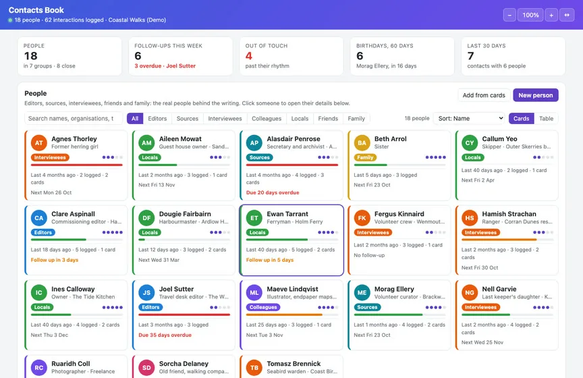Open the Sort: Name dropdown
This screenshot has height=378, width=583.
point(469,118)
